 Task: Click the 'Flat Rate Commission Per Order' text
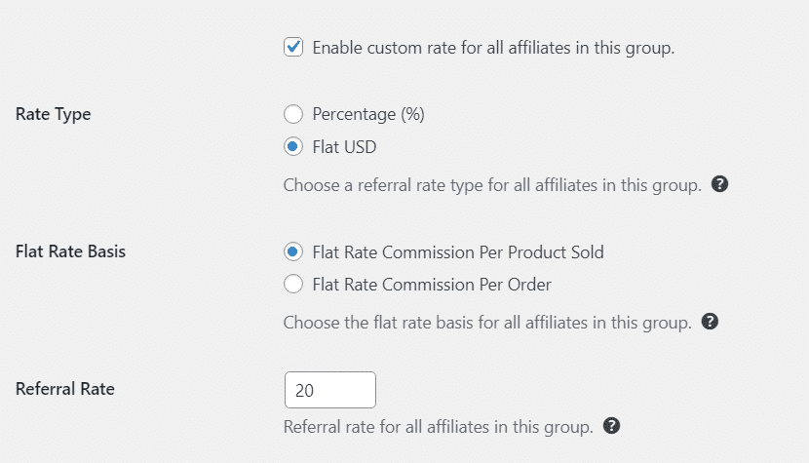click(432, 285)
